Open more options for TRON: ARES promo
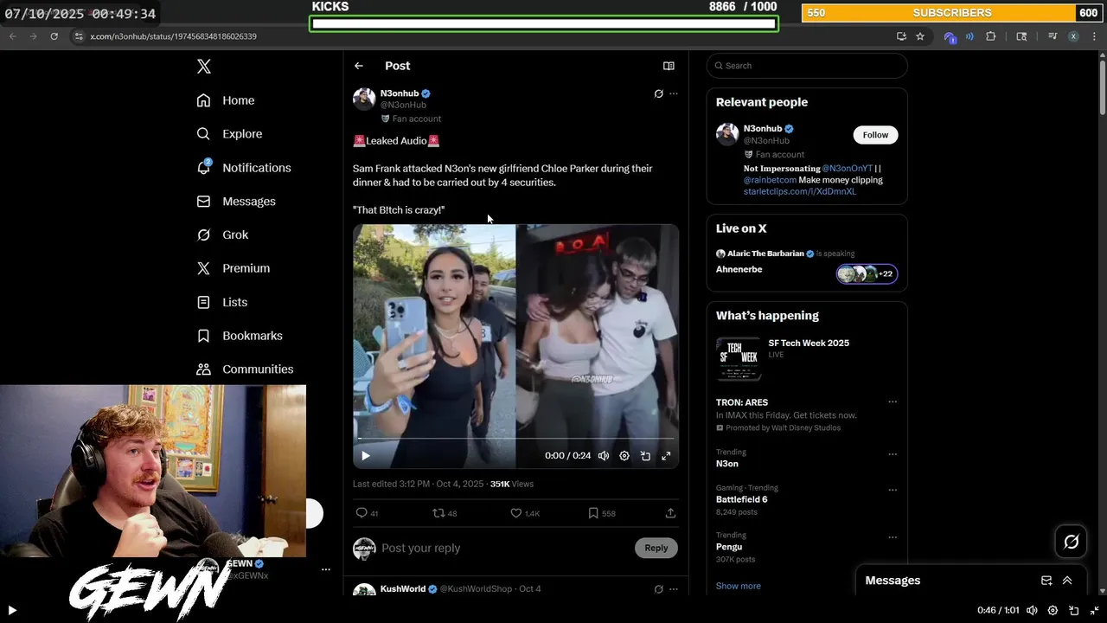 tap(893, 402)
